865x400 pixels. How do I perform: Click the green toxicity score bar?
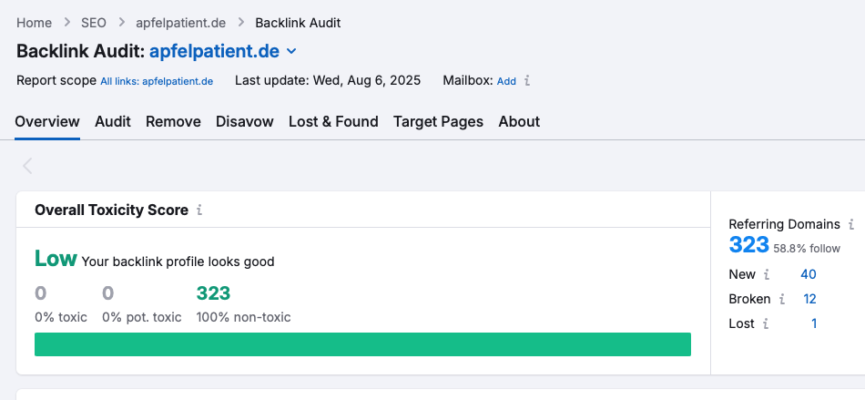pyautogui.click(x=362, y=344)
